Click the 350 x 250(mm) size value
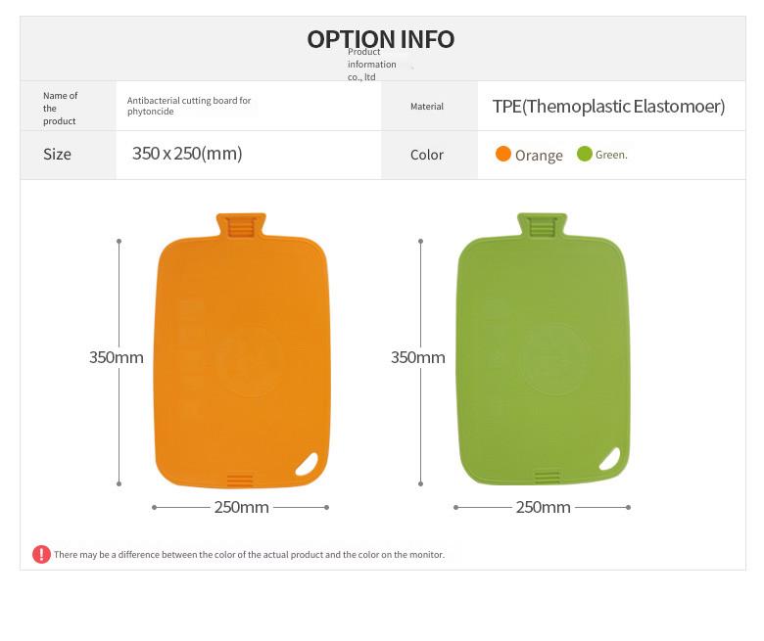The width and height of the screenshot is (764, 641). 187,154
